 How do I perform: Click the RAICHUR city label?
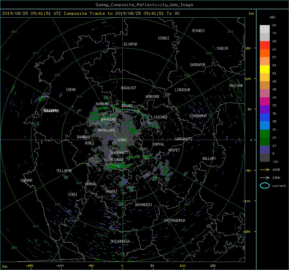click(x=236, y=85)
